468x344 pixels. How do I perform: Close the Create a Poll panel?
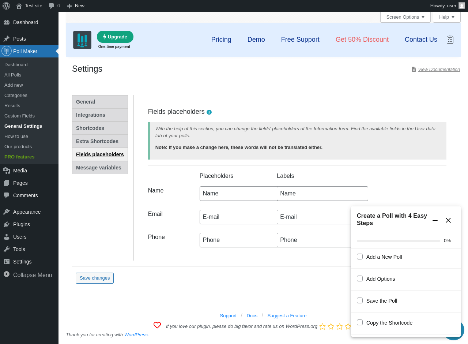(x=448, y=220)
